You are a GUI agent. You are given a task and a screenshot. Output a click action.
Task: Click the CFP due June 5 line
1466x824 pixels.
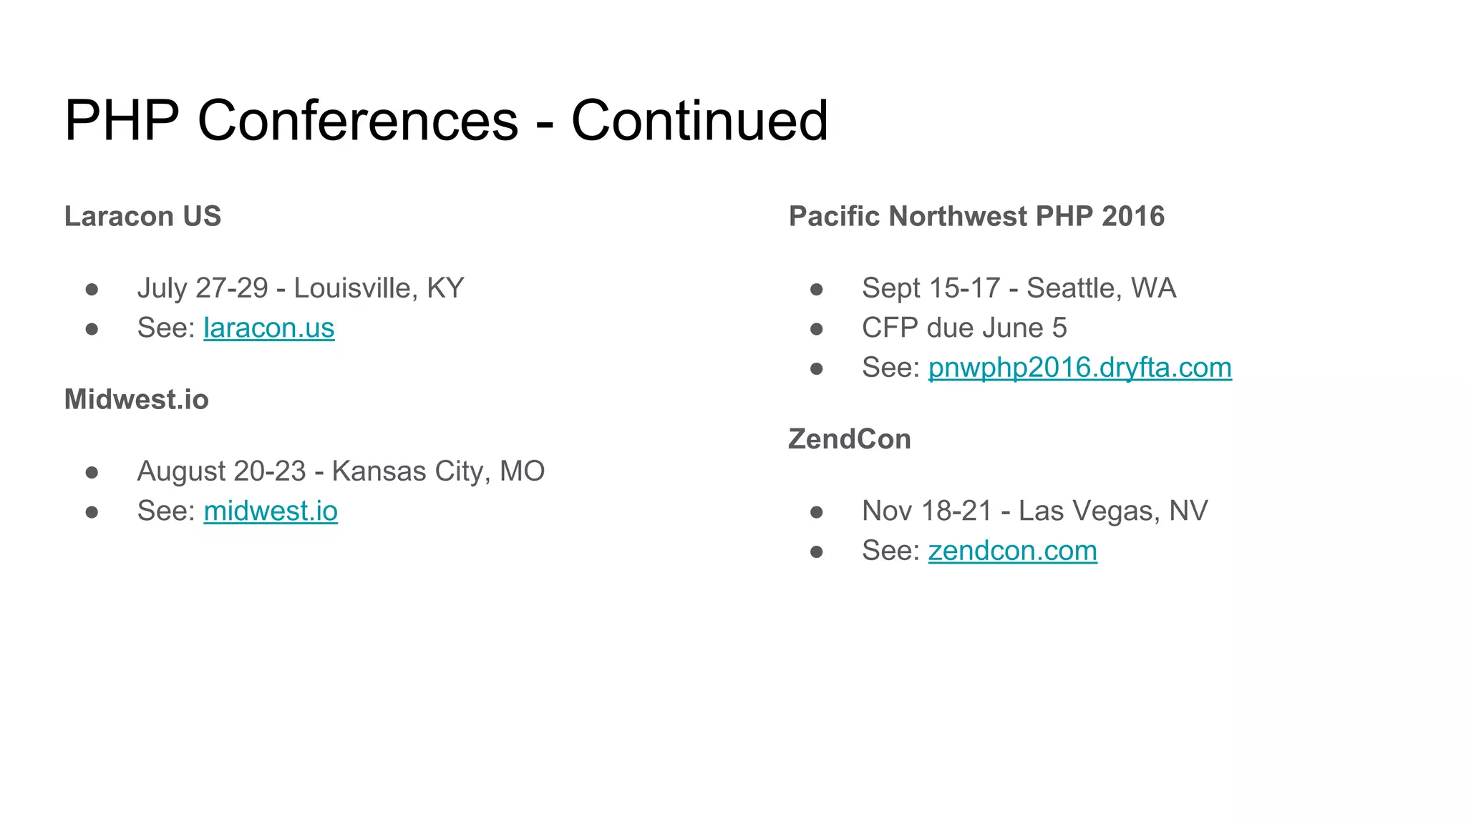coord(964,328)
